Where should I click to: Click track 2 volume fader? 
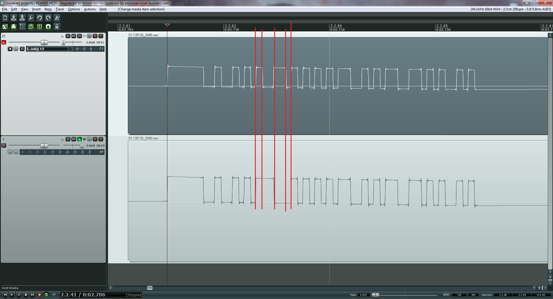(x=44, y=146)
